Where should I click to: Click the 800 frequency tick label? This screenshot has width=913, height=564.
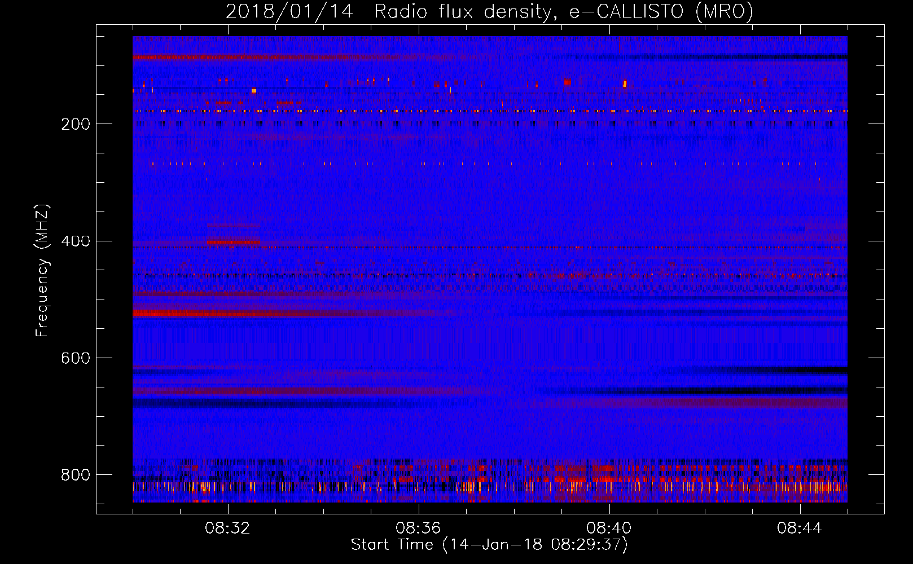coord(76,475)
